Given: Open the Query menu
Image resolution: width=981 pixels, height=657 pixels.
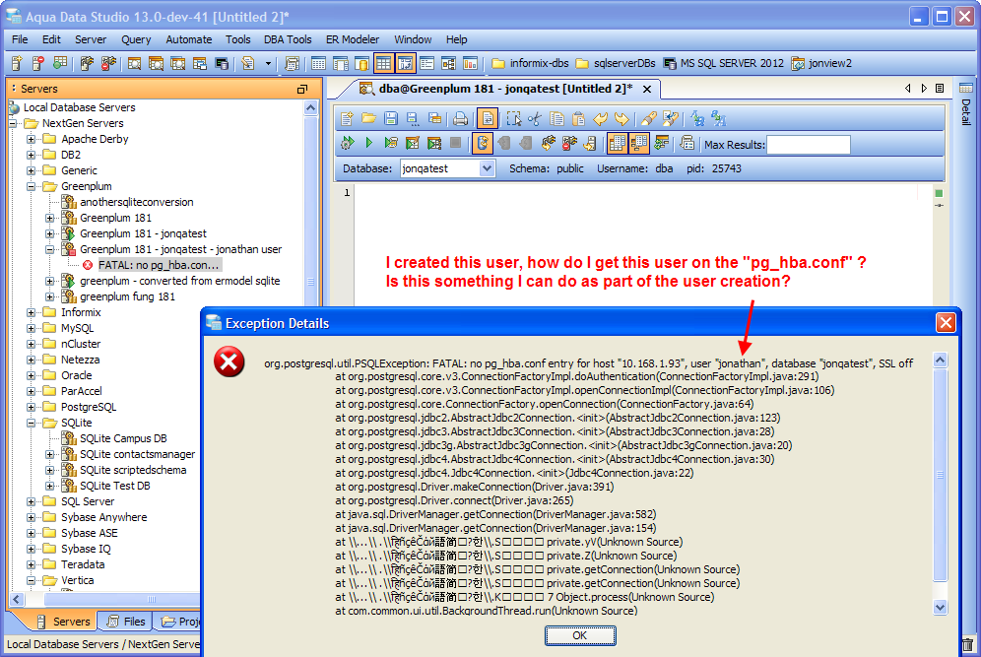Looking at the screenshot, I should [x=136, y=39].
